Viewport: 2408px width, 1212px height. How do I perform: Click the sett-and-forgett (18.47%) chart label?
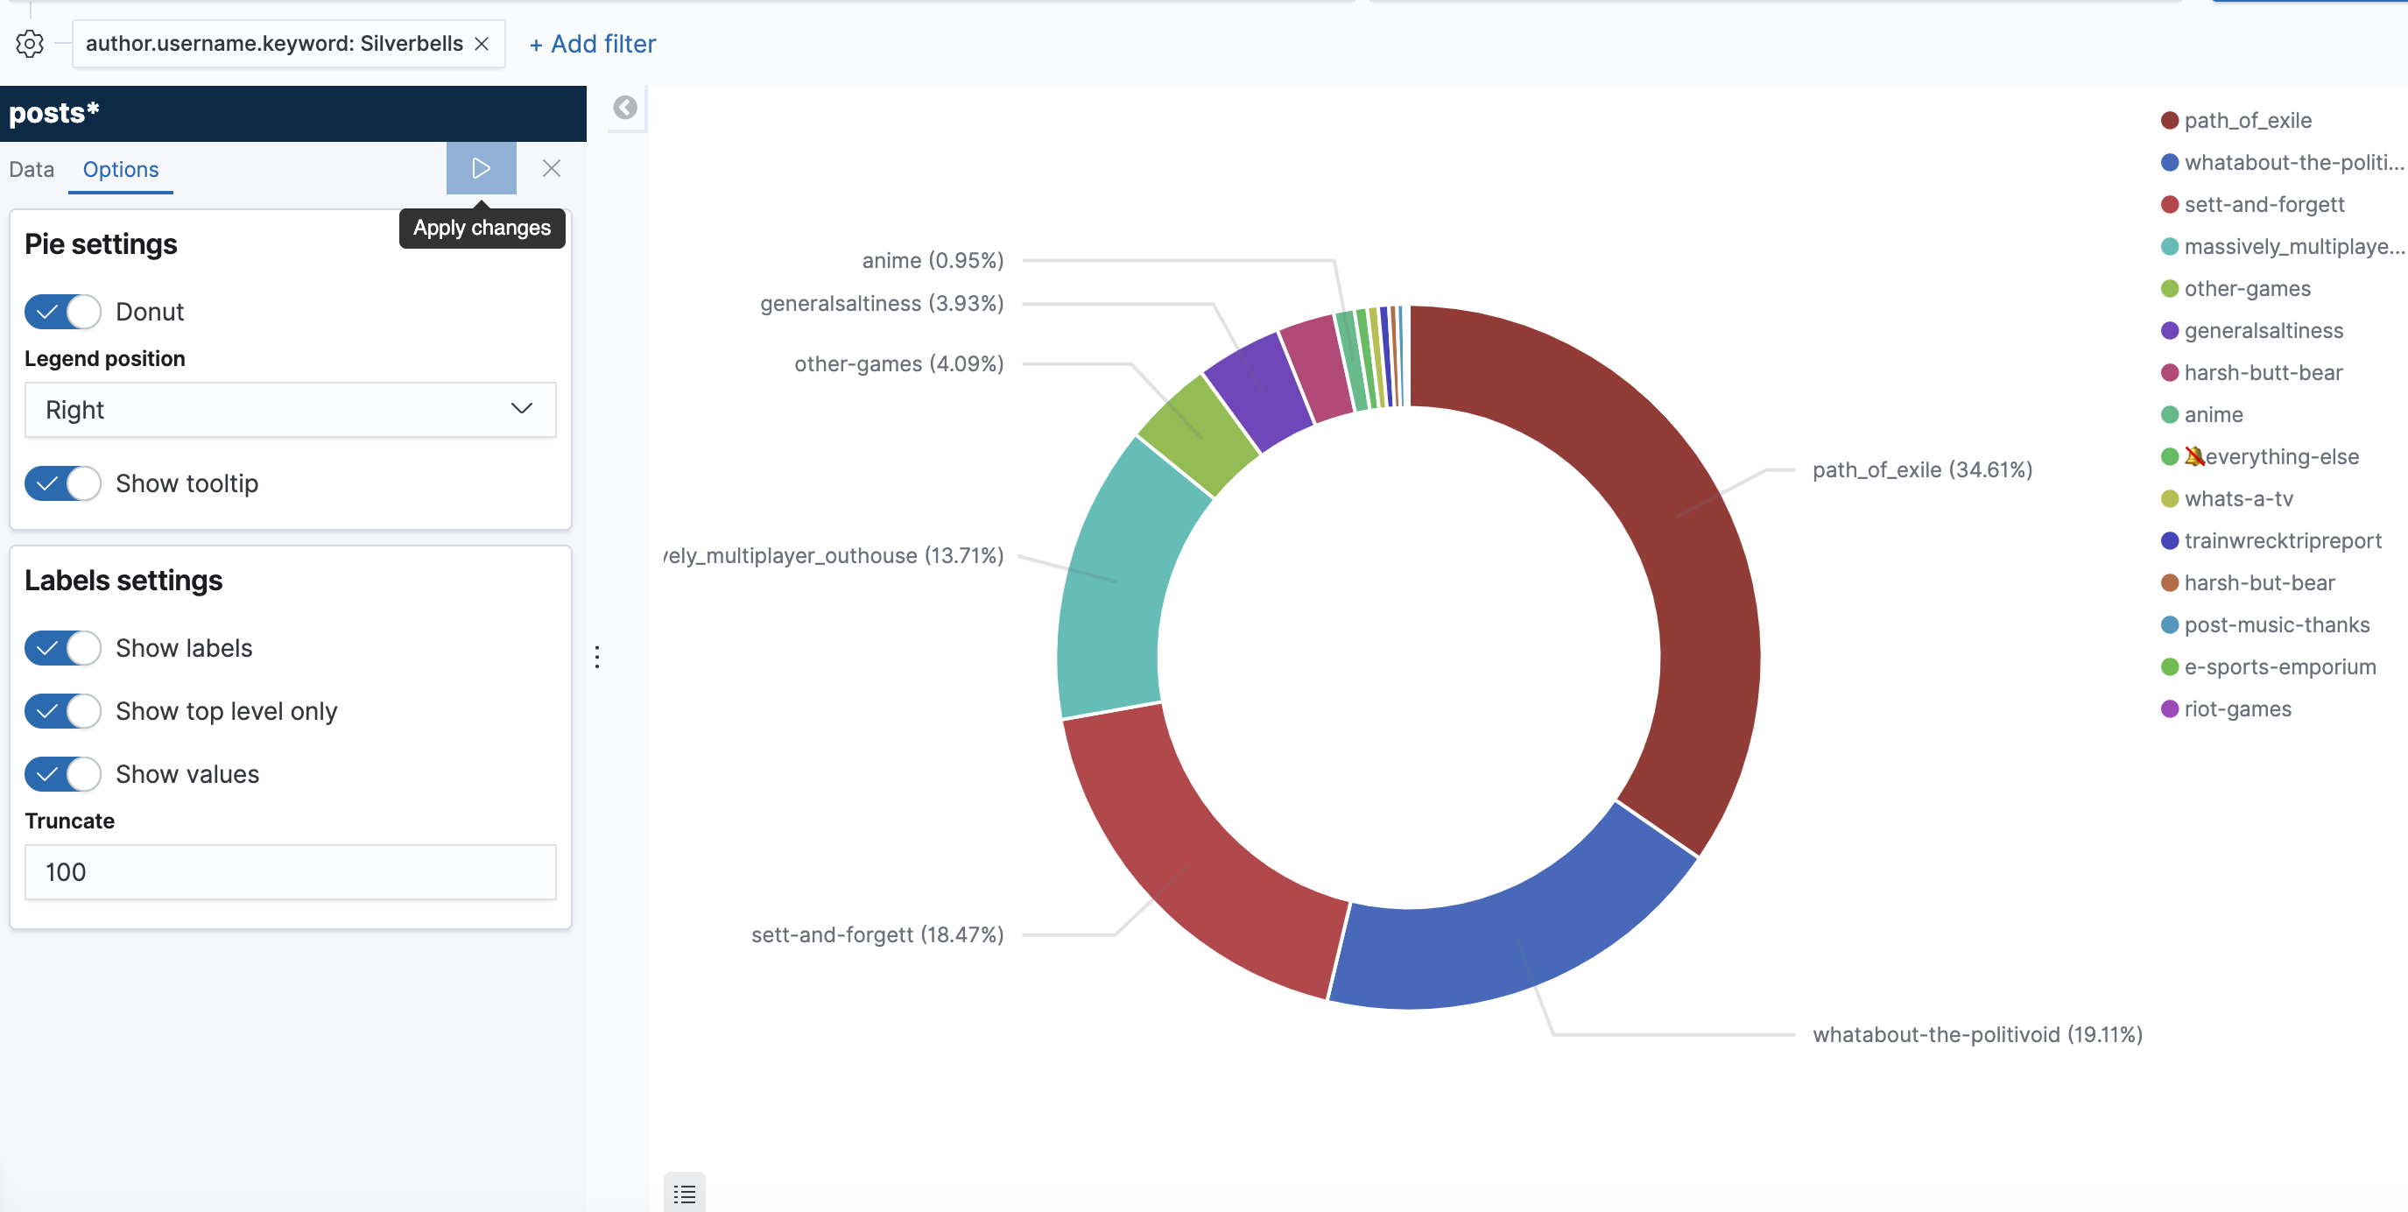877,935
